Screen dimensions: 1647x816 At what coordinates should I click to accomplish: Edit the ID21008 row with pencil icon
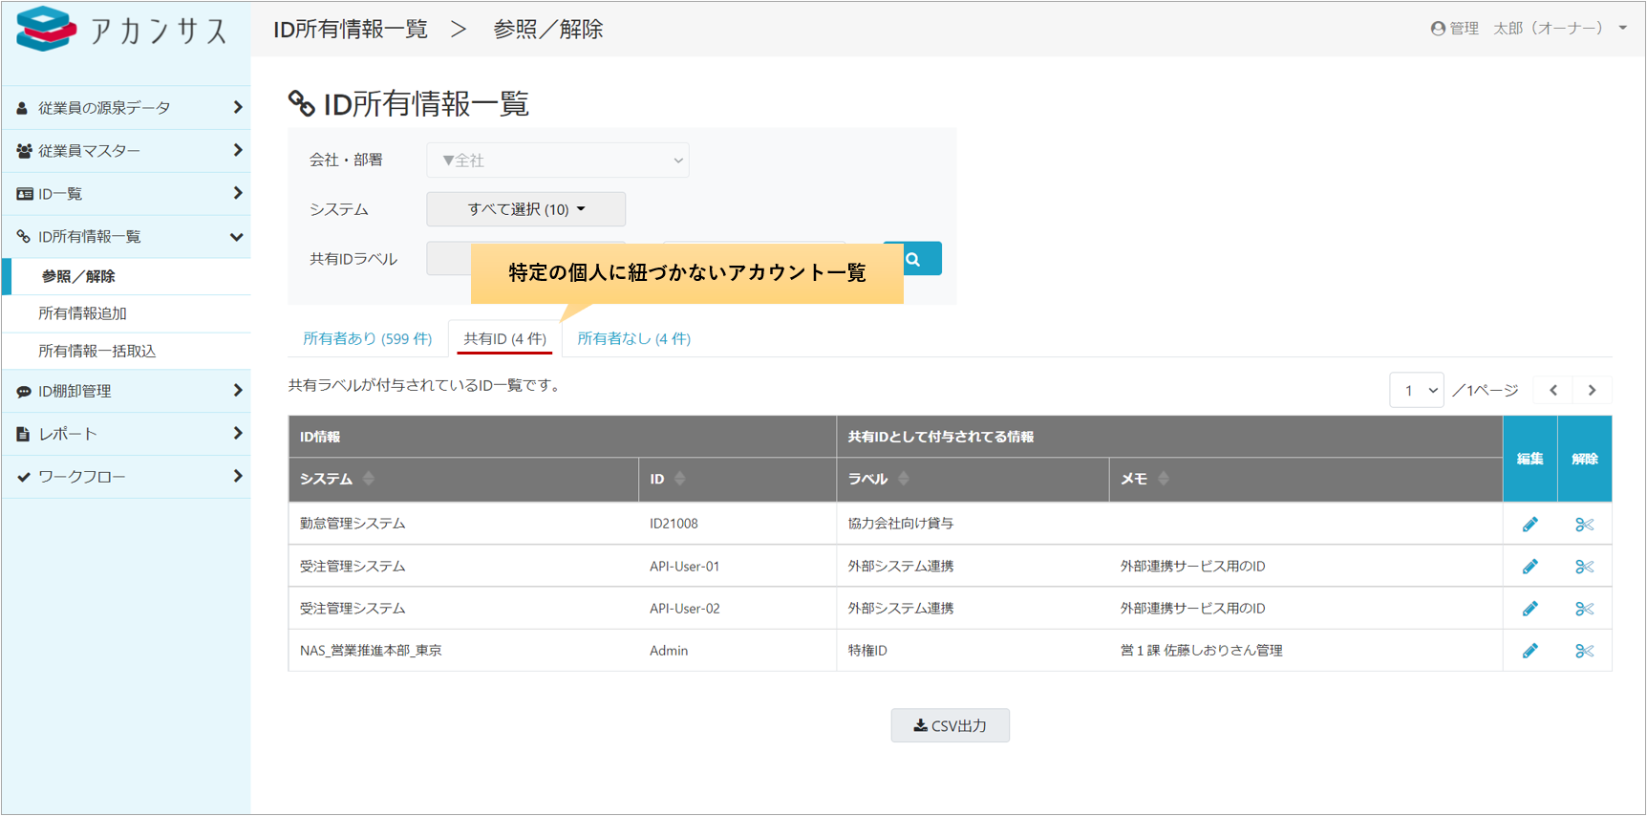[1529, 525]
